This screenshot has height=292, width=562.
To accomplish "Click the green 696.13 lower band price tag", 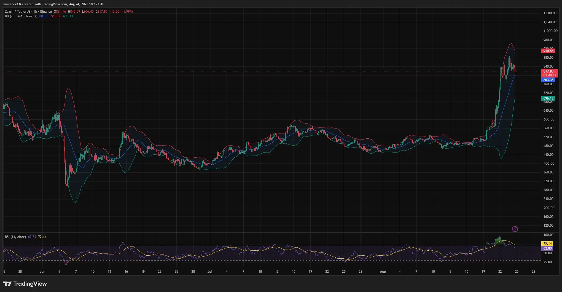I will [x=548, y=98].
